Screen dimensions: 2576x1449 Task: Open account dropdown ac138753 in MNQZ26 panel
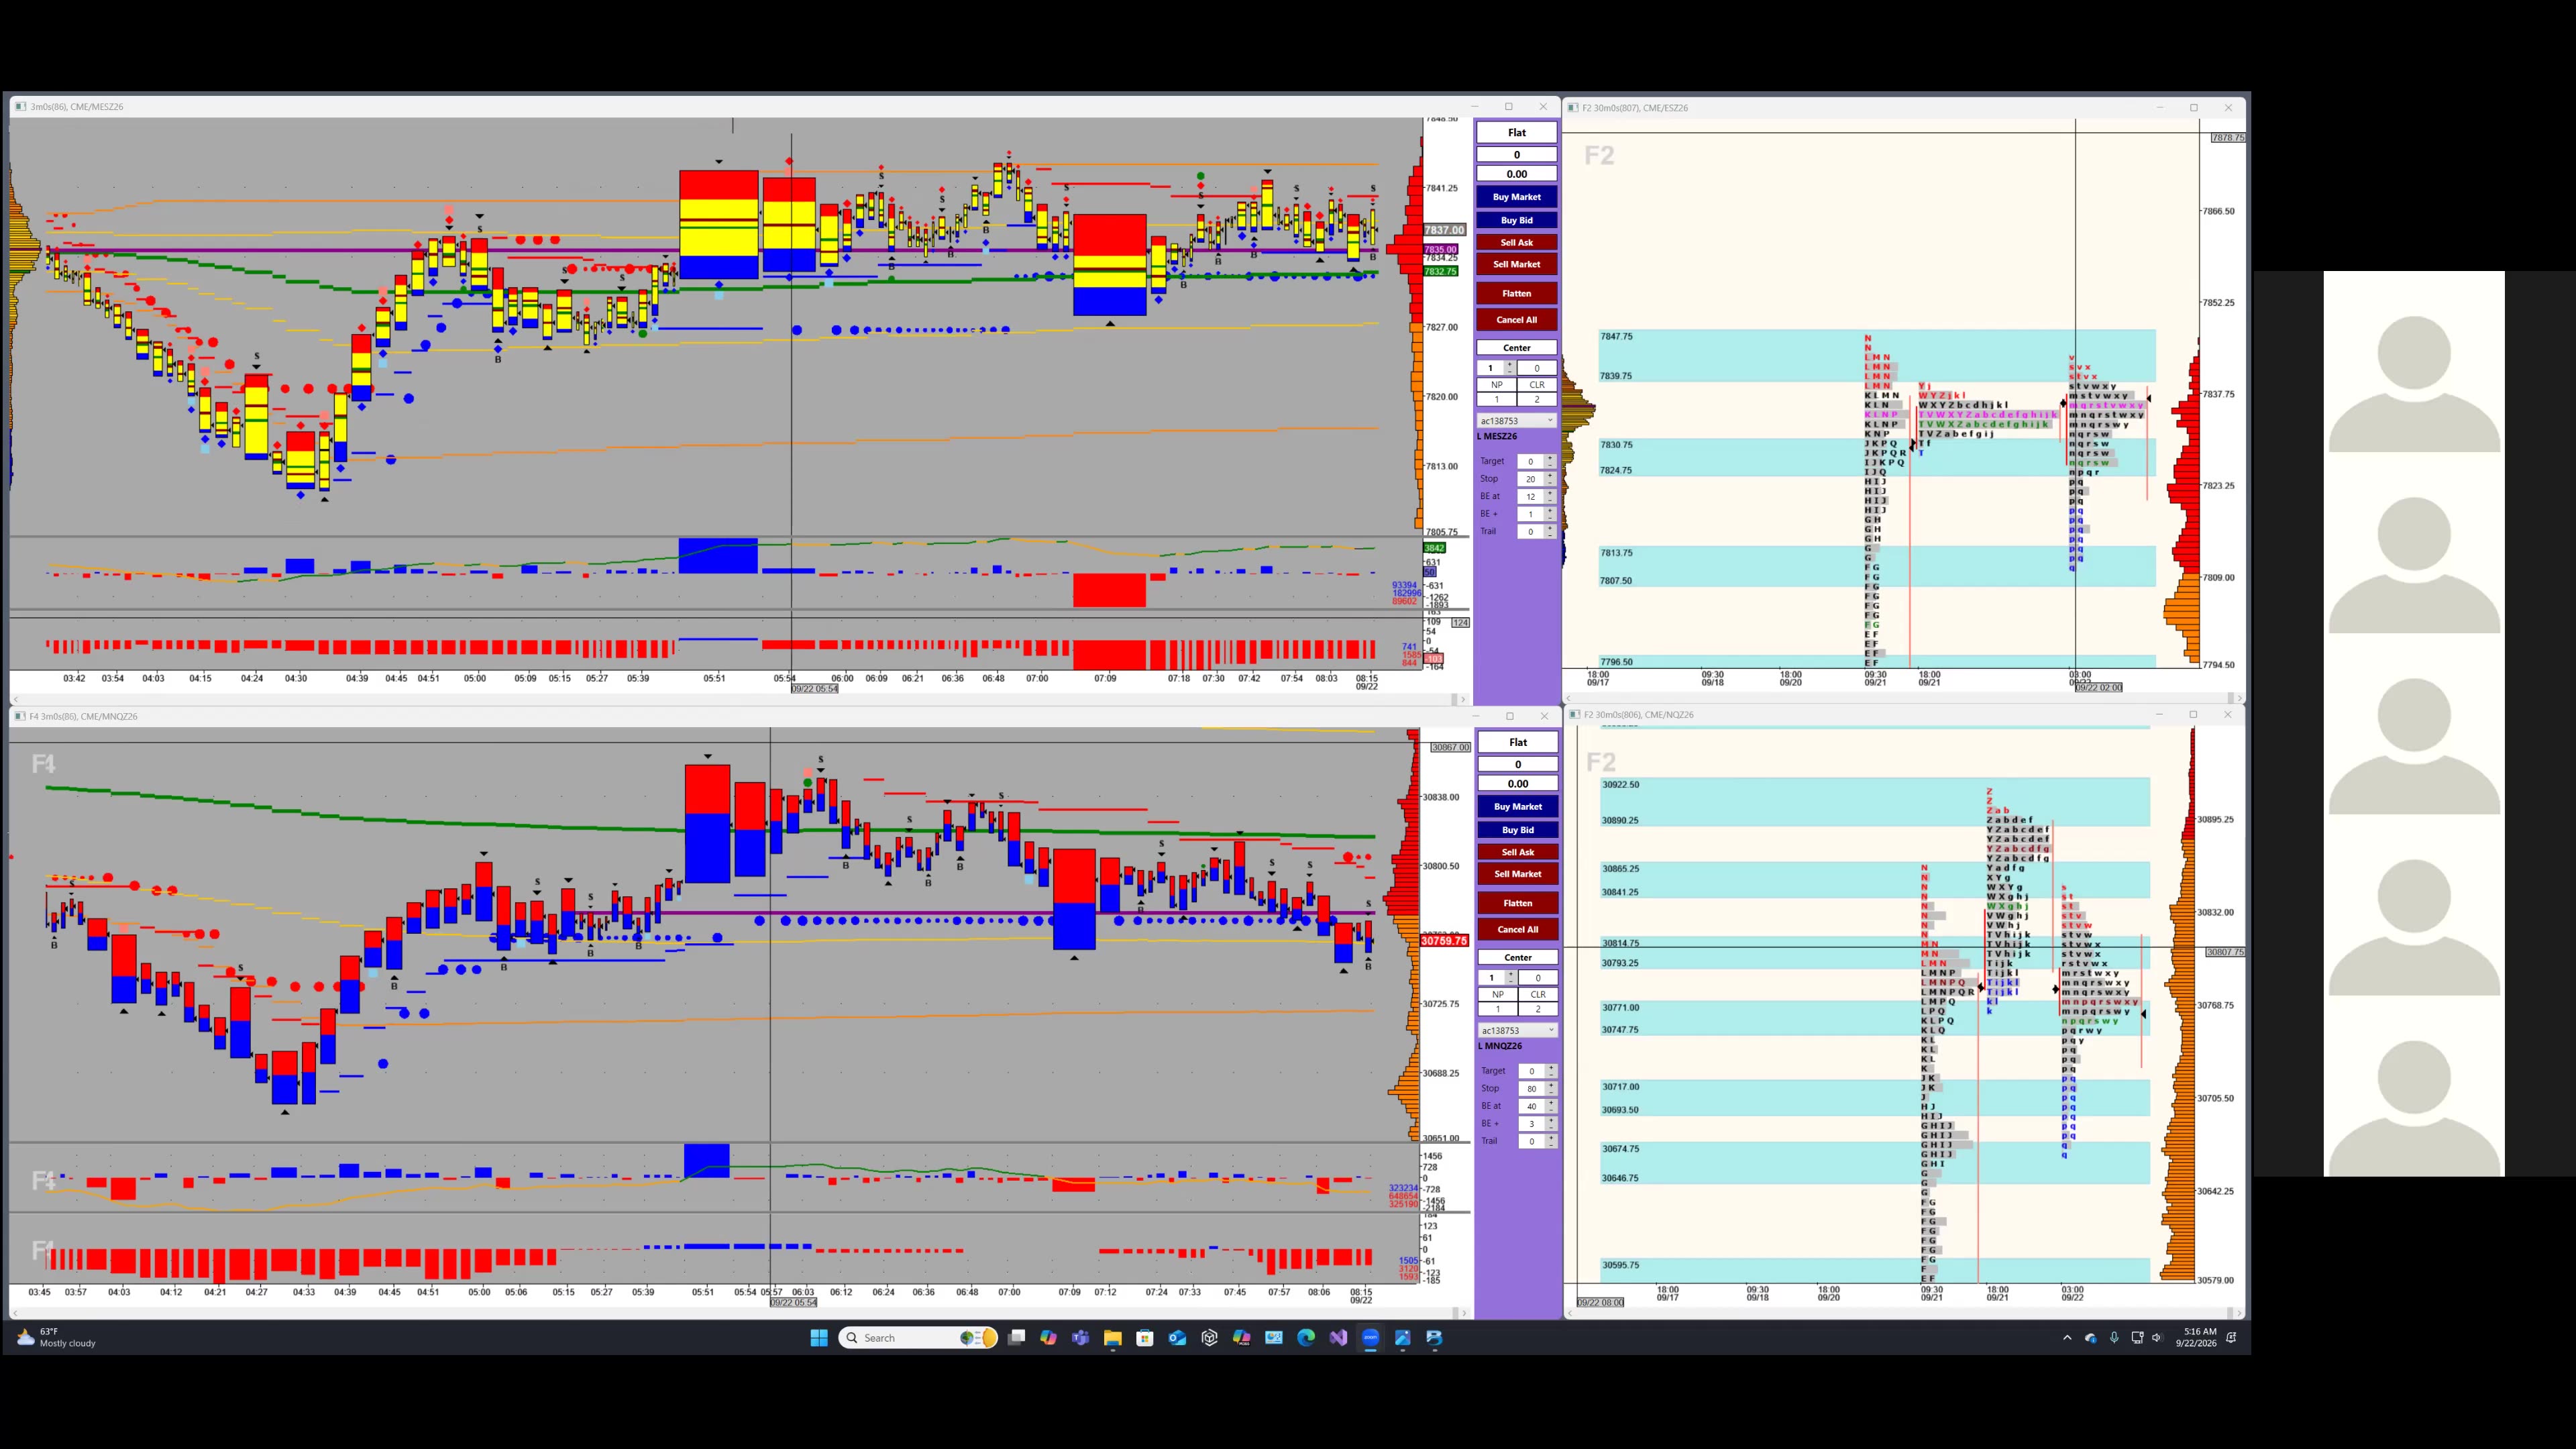tap(1517, 1031)
